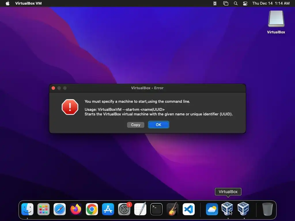Click the VirtualBox Dock icon with tooltip
This screenshot has width=295, height=221.
tap(227, 209)
